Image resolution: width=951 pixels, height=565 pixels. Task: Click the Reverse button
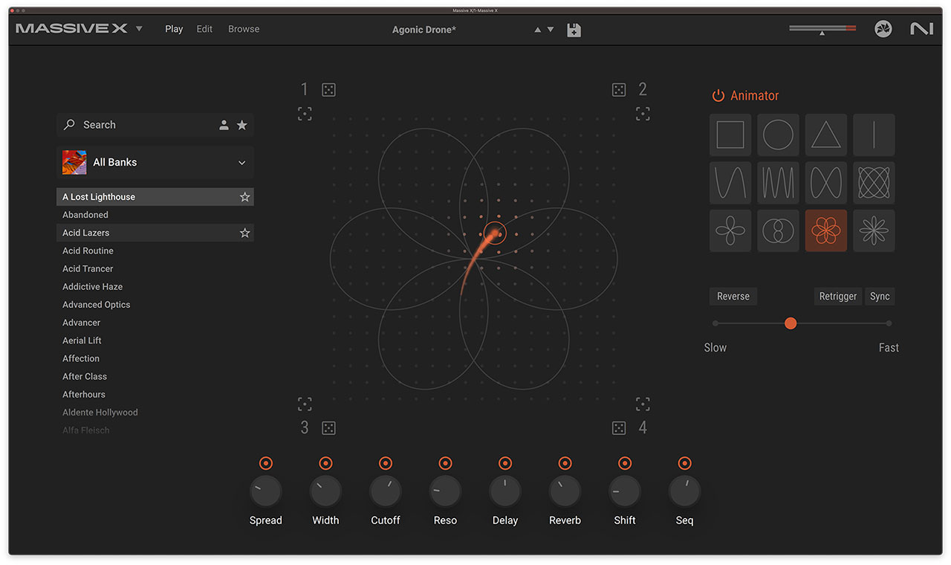click(x=733, y=296)
